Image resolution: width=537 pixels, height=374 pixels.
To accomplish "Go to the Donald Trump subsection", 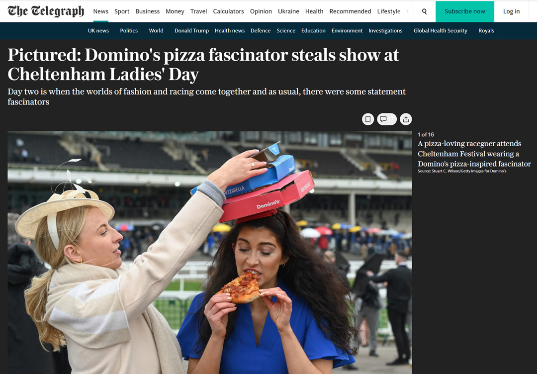I will click(x=191, y=30).
